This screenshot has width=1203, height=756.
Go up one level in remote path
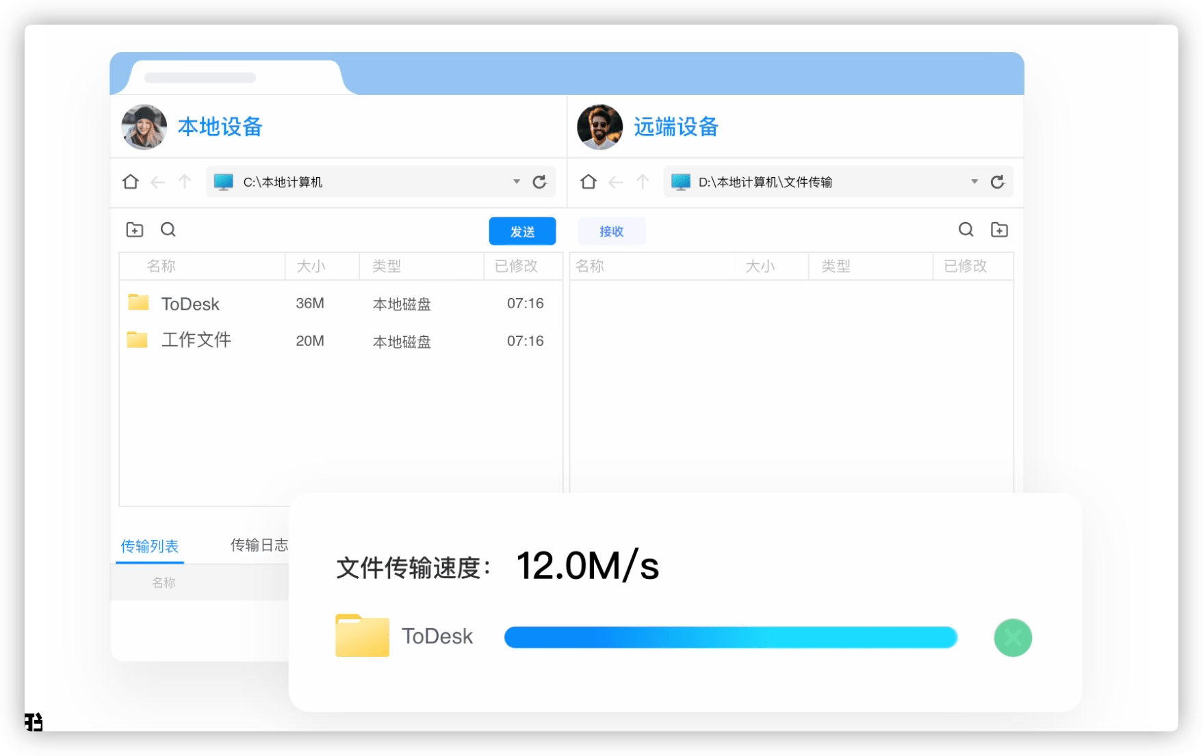(x=643, y=182)
